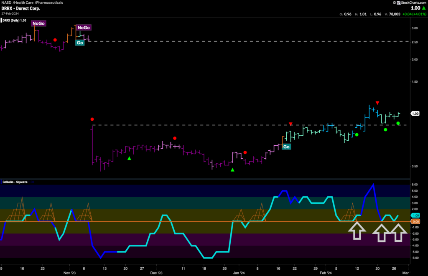428x276 pixels.
Task: Click the leftmost white up arrow in squeeze panel
Action: (357, 231)
